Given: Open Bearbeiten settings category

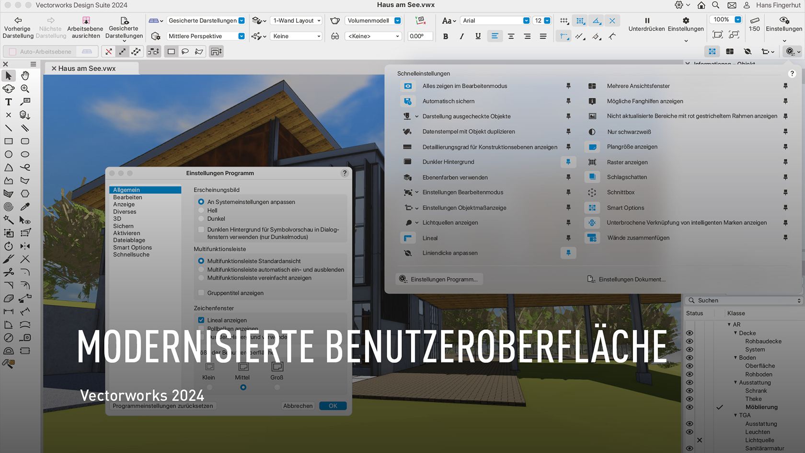Looking at the screenshot, I should coord(127,197).
